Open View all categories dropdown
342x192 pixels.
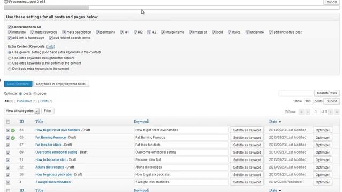click(22, 111)
